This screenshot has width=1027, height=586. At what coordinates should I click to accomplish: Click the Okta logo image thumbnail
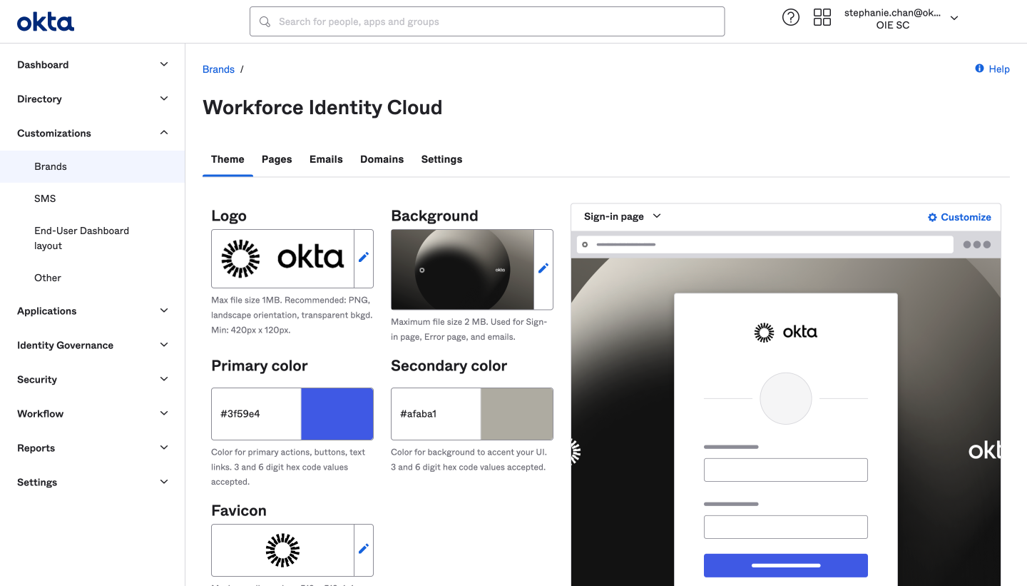[x=282, y=258]
